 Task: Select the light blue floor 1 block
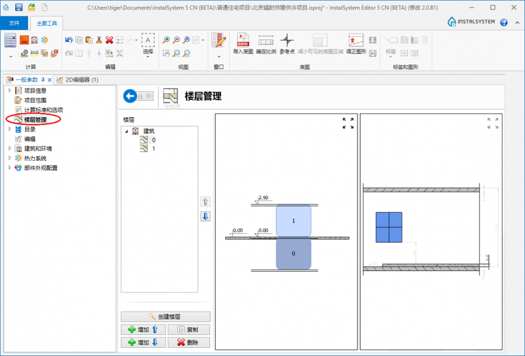click(293, 221)
